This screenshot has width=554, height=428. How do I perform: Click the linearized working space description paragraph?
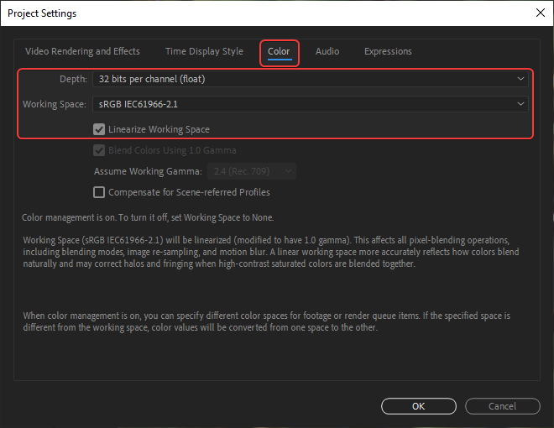pyautogui.click(x=270, y=252)
